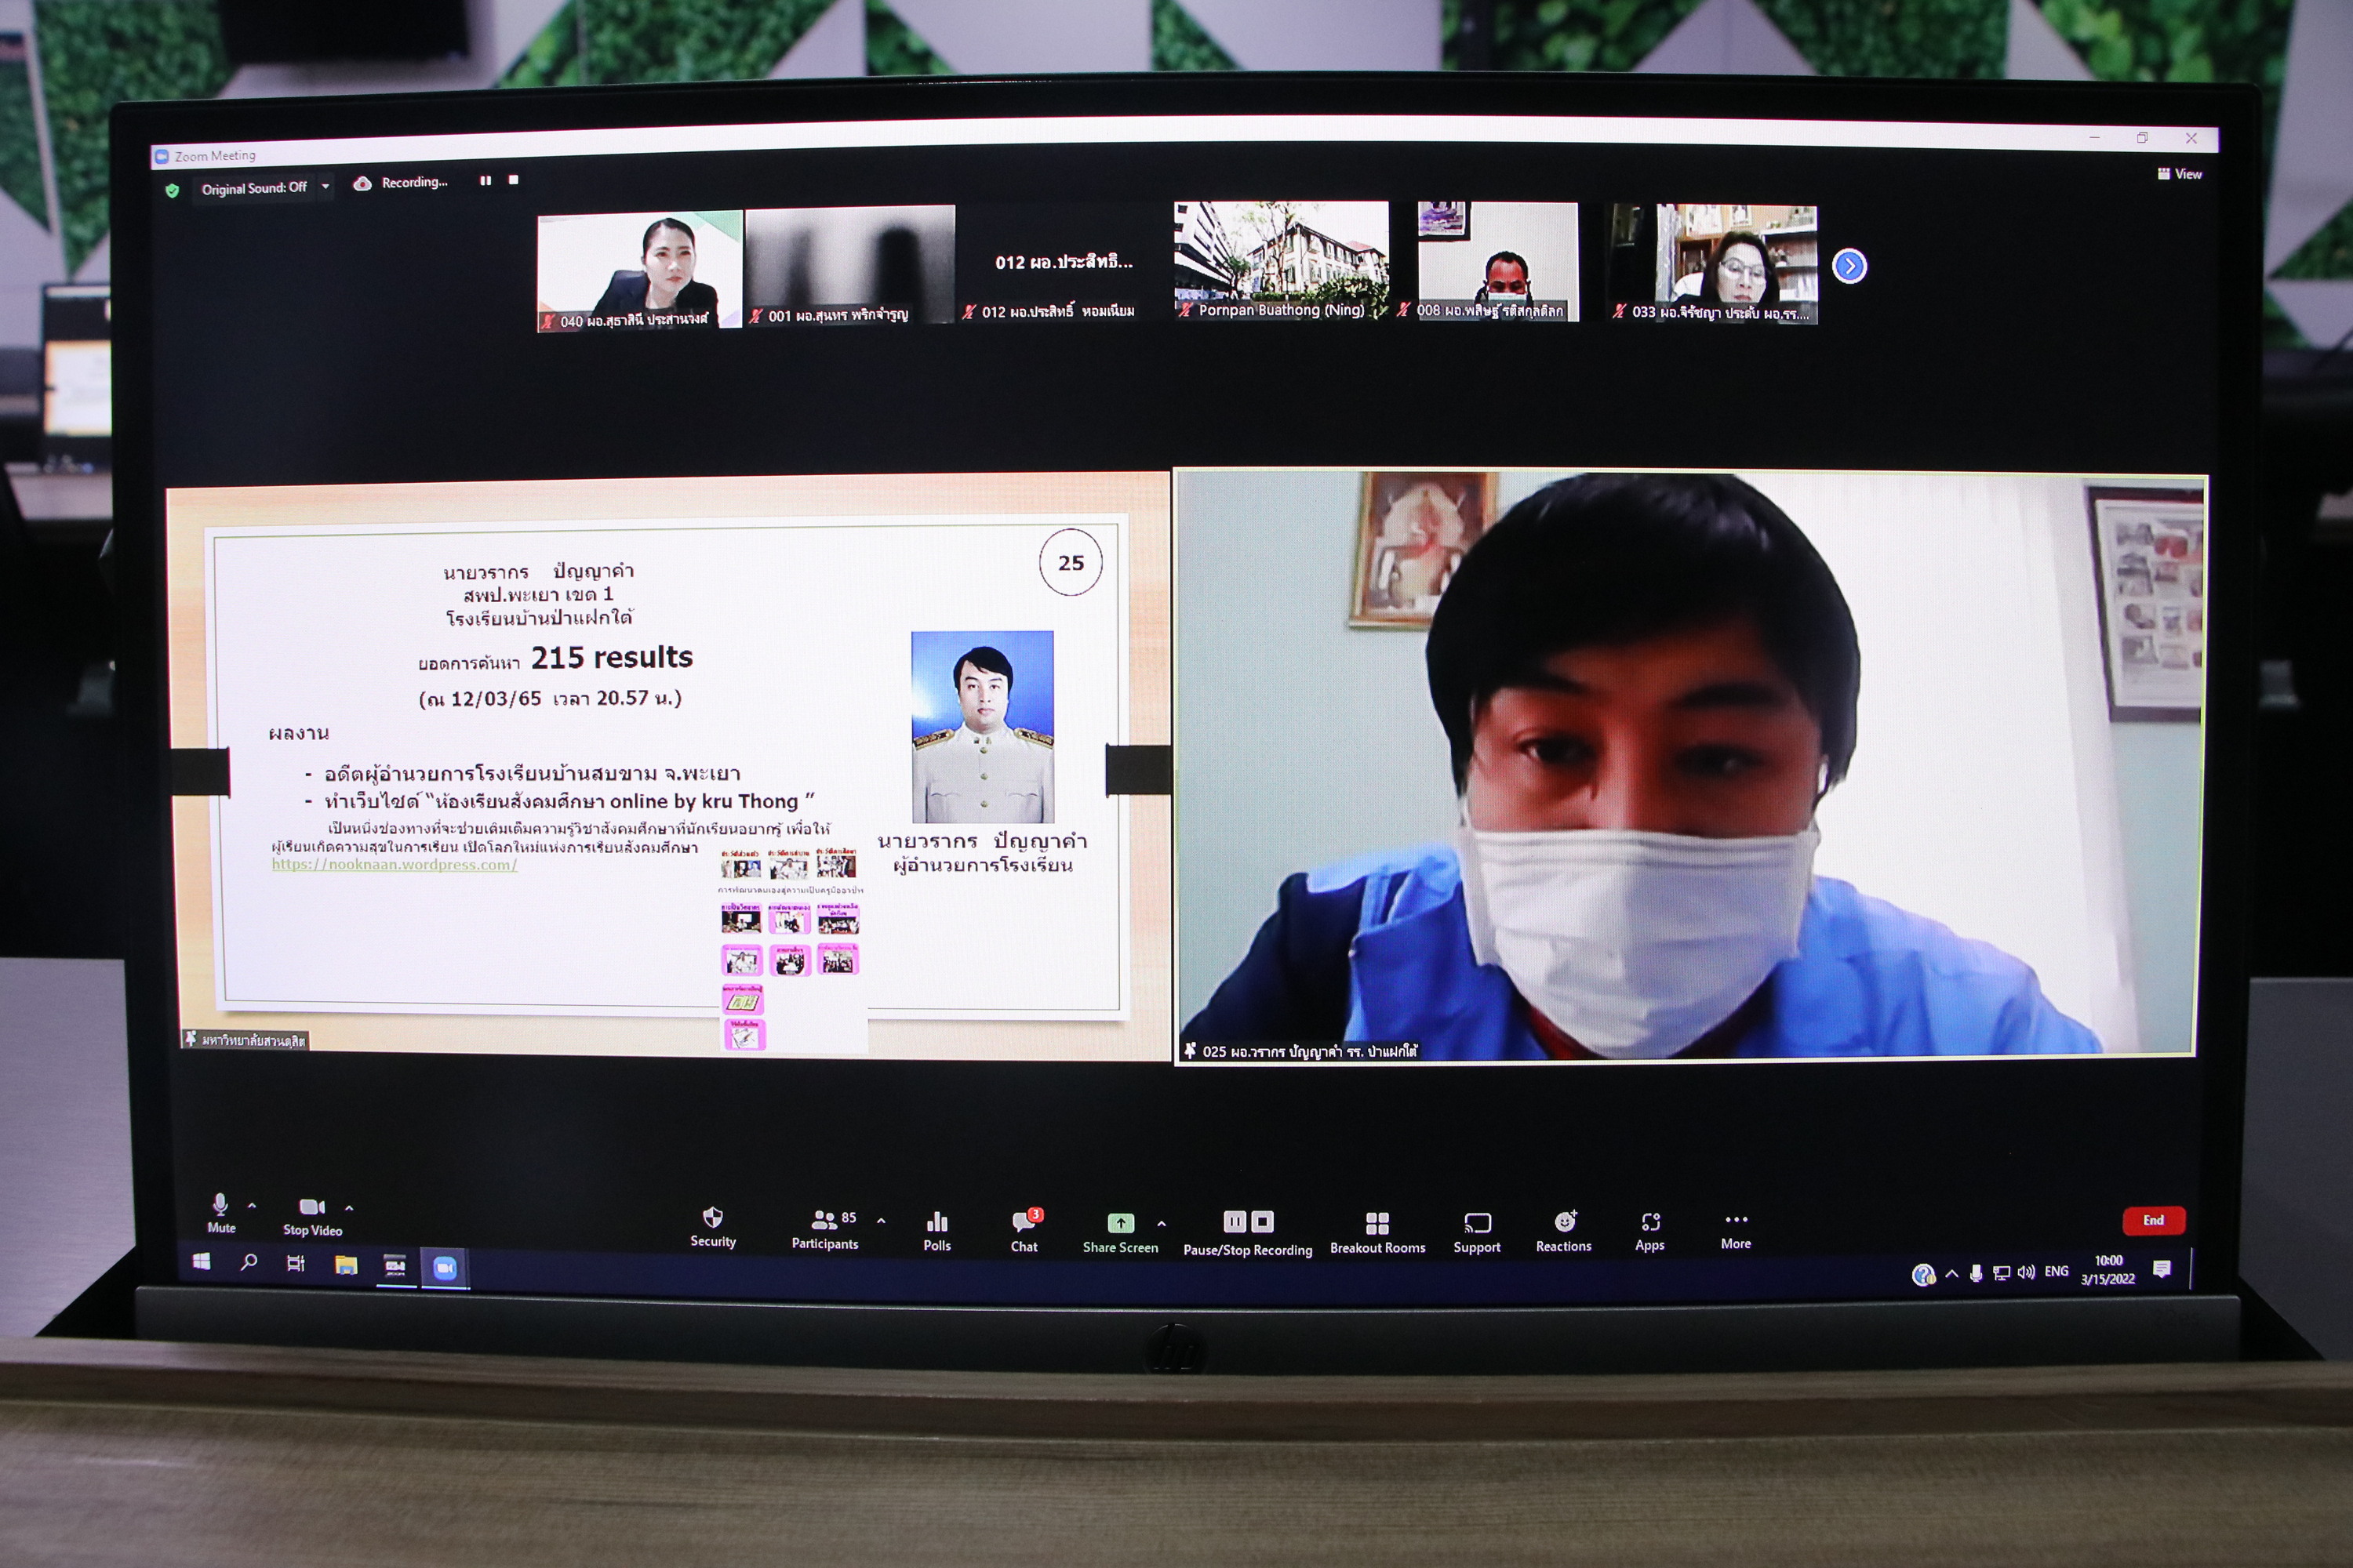Image resolution: width=2353 pixels, height=1568 pixels.
Task: Pause the cloud recording at top
Action: (x=486, y=181)
